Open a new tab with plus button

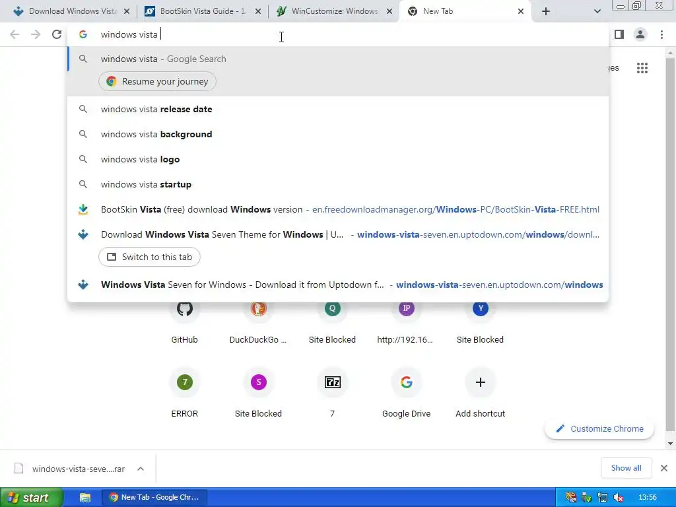(x=546, y=11)
